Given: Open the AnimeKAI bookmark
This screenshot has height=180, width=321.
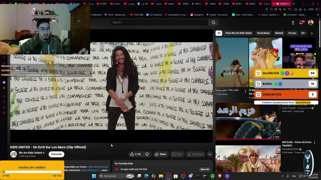Looking at the screenshot, I should (295, 15).
